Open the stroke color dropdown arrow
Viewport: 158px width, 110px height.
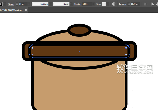tap(5, 4)
